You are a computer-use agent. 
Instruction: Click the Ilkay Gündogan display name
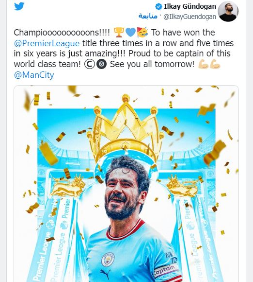pos(190,6)
